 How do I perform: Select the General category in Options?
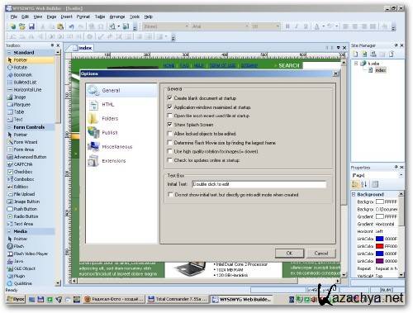[121, 90]
